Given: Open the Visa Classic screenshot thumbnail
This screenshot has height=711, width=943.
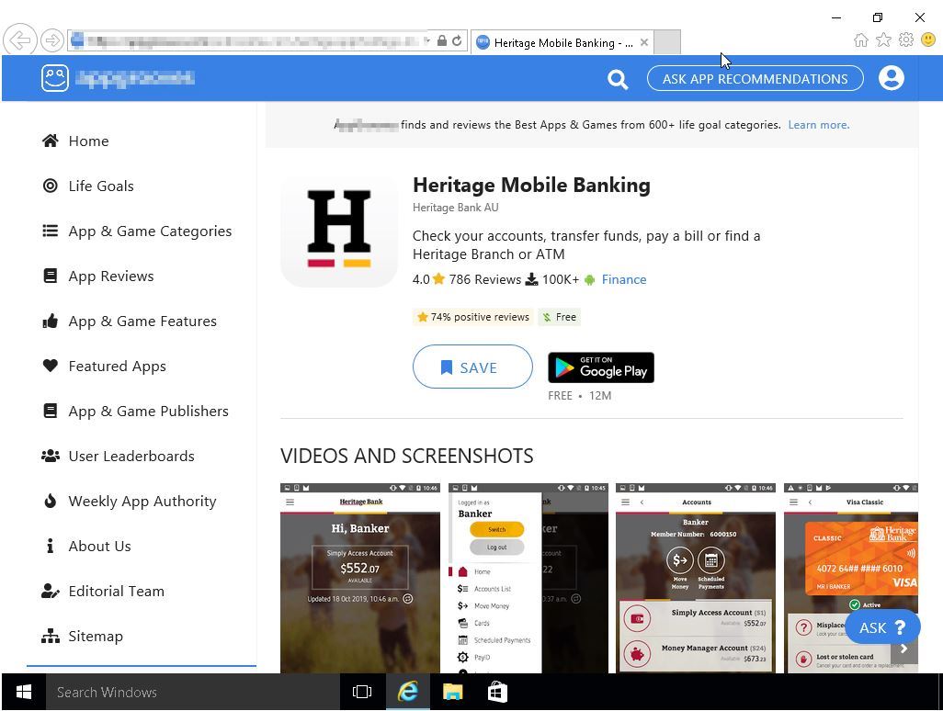Looking at the screenshot, I should (851, 578).
